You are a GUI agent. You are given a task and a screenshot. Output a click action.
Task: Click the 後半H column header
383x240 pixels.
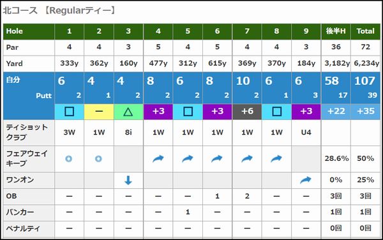pos(336,31)
